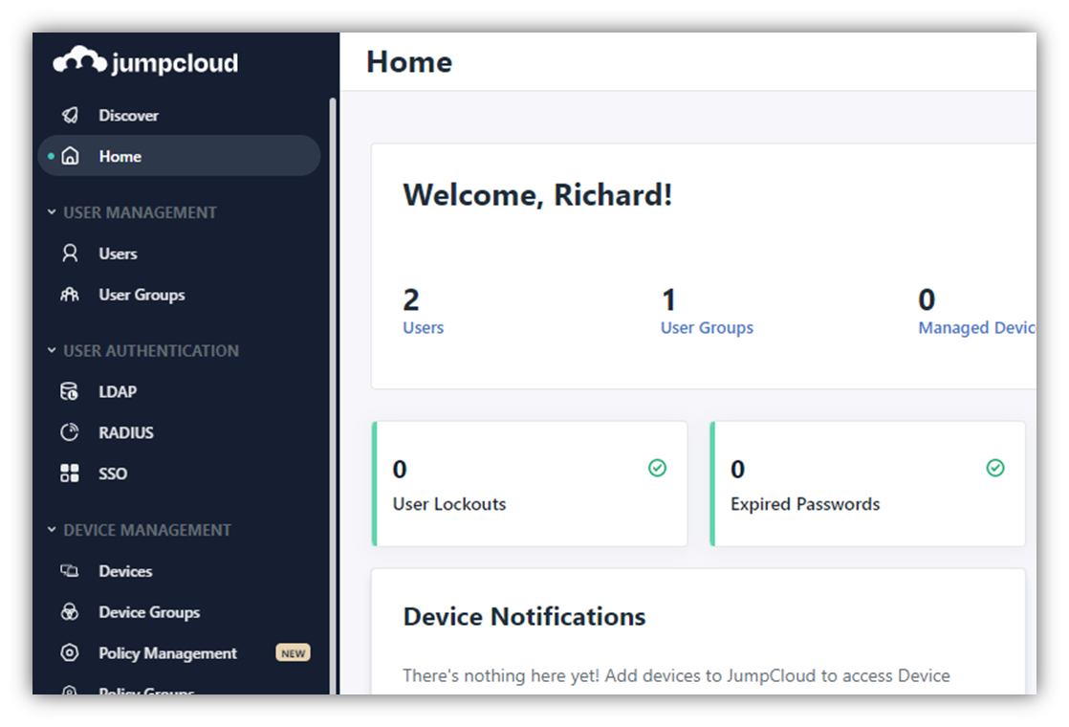Click the Home house icon in sidebar
The width and height of the screenshot is (1069, 727).
pos(70,157)
